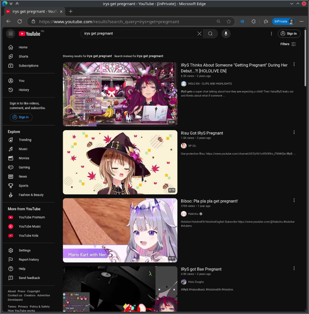Click the Gaming controller icon
309x314 pixels.
click(x=11, y=168)
